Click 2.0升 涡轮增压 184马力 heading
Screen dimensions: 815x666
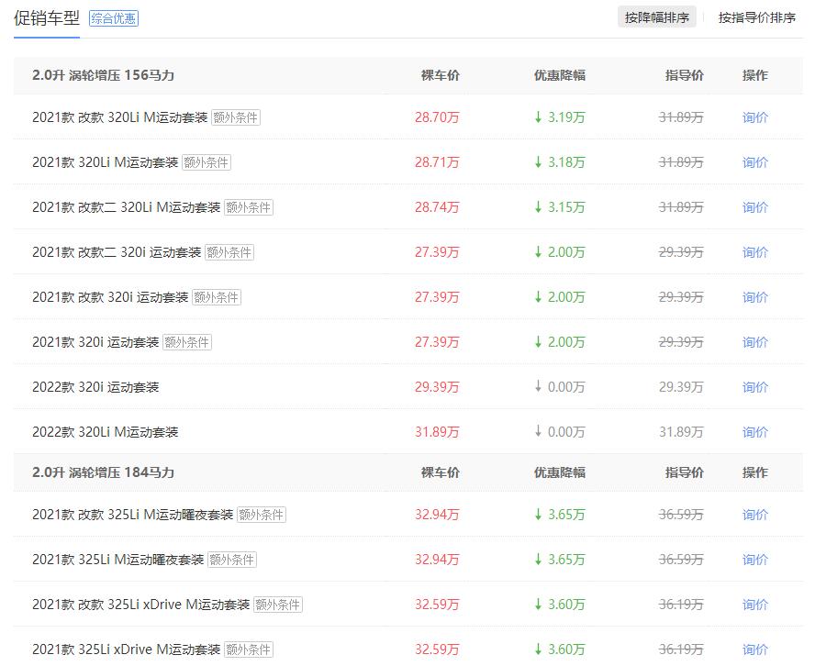[x=103, y=472]
